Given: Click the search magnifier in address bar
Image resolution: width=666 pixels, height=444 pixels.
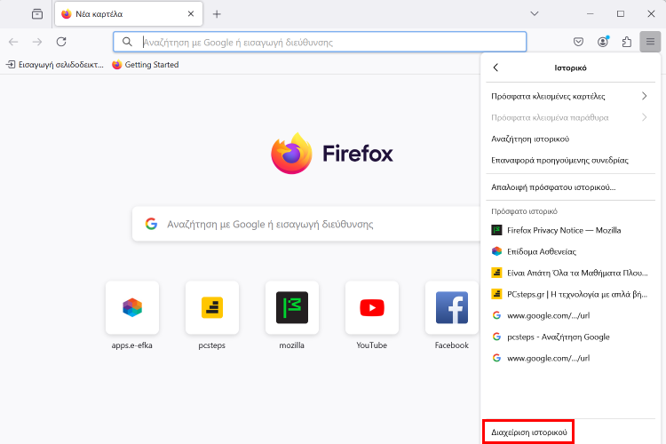Looking at the screenshot, I should click(x=127, y=42).
